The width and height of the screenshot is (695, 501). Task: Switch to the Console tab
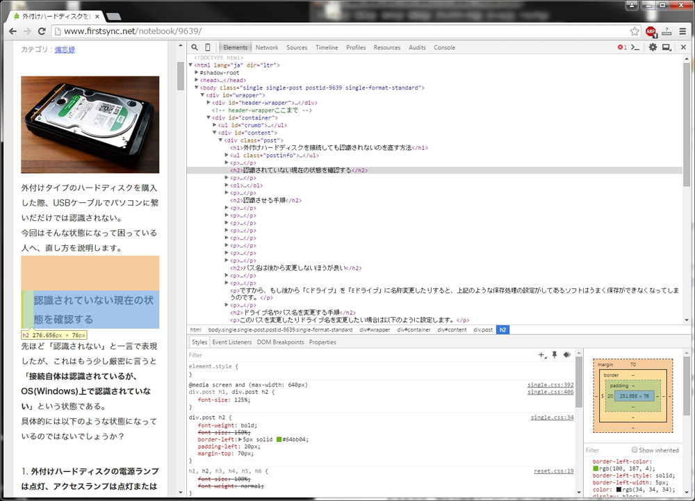coord(444,47)
